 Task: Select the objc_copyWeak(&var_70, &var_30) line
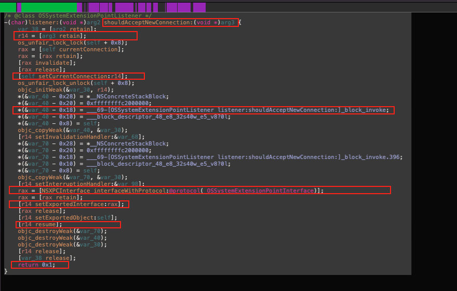[x=73, y=177]
